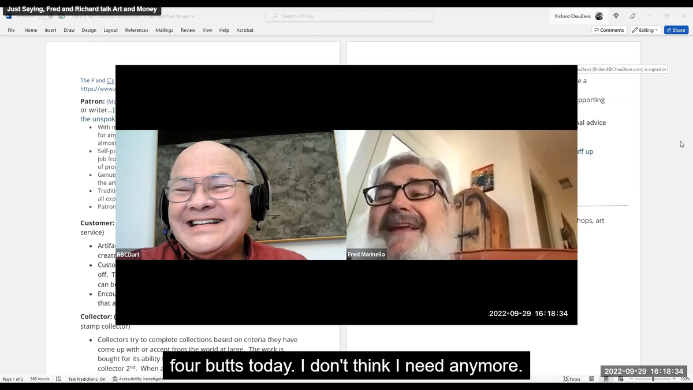
Task: Open the Editing mode dropdown
Action: [645, 29]
